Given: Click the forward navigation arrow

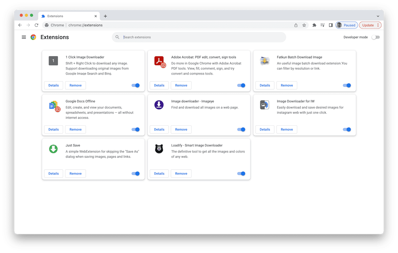Looking at the screenshot, I should click(28, 25).
